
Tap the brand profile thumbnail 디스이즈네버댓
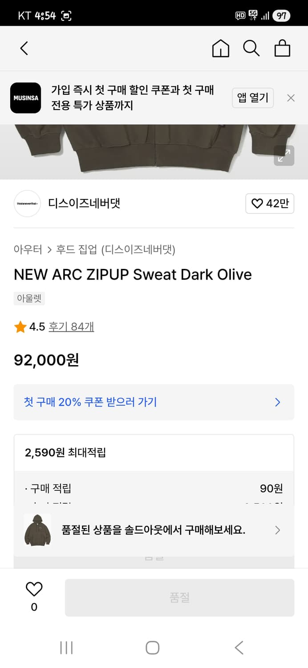click(x=27, y=204)
